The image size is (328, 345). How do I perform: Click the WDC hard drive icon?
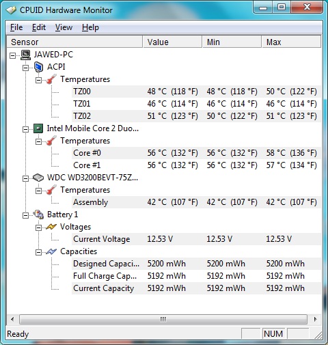click(x=38, y=178)
